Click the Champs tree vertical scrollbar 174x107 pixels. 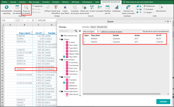(x=80, y=53)
